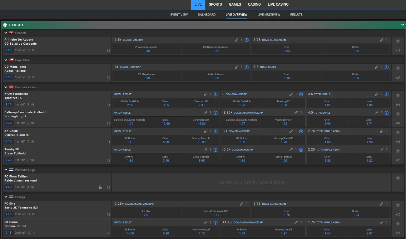Viewport: 406px width, 239px height.
Task: Collapse the Premium Liiga section
Action: pos(6,170)
